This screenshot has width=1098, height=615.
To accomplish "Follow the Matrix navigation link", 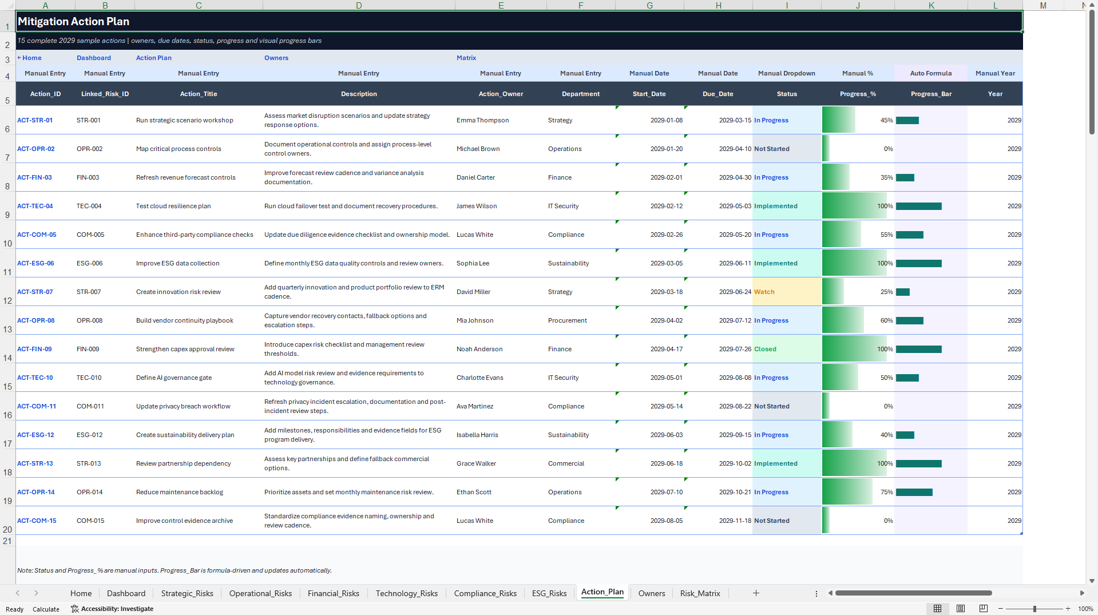I will 466,58.
